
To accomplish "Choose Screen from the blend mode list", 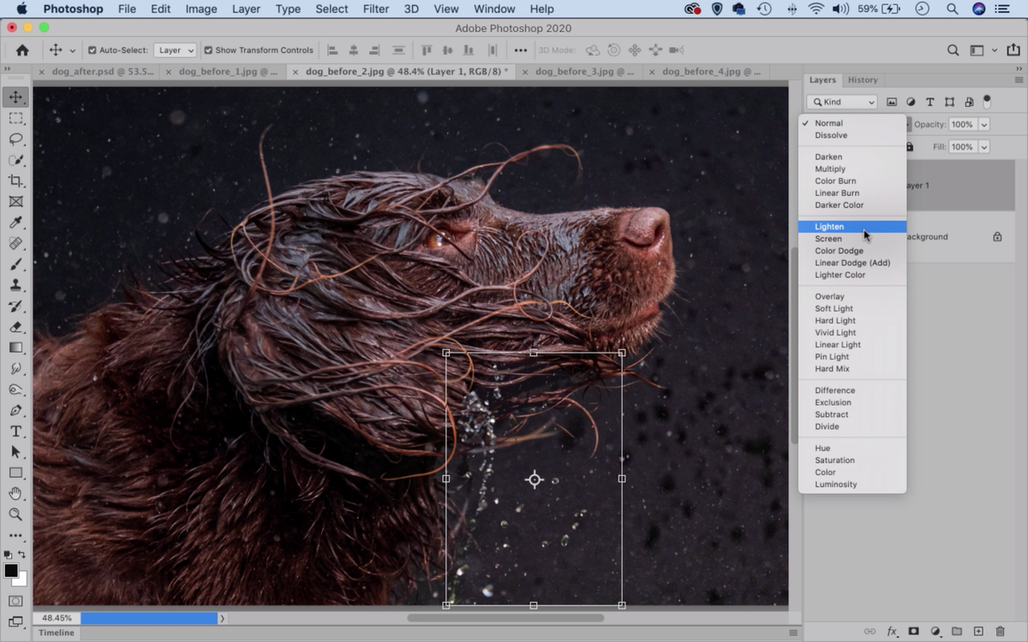I will (828, 238).
